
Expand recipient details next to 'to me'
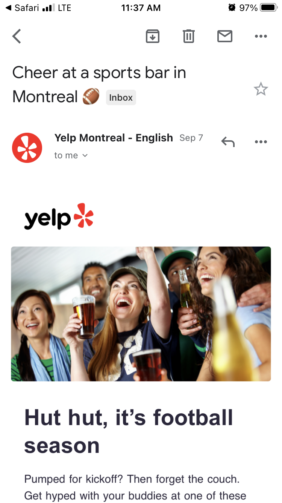(x=85, y=155)
